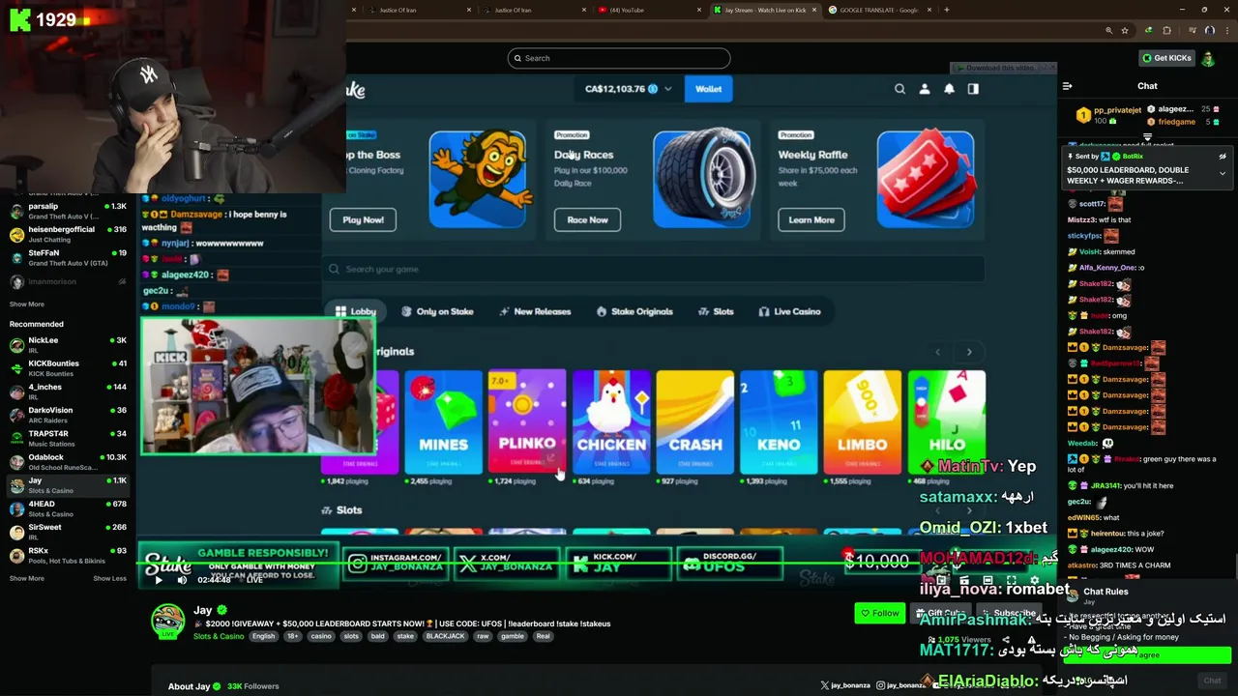1238x696 pixels.
Task: Click Race Now on Daily Races
Action: 587,219
